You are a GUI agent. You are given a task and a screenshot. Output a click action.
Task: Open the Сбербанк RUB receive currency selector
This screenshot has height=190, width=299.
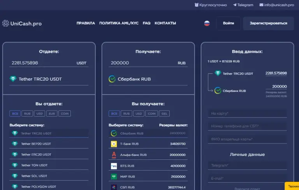click(148, 79)
